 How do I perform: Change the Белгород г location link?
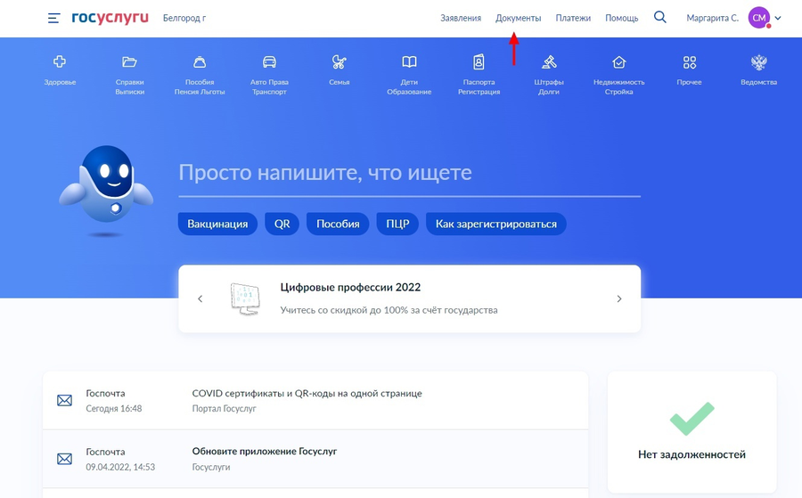(x=184, y=18)
